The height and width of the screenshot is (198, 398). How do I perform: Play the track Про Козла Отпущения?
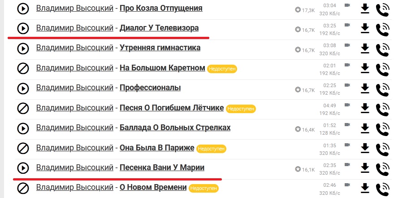click(x=23, y=9)
